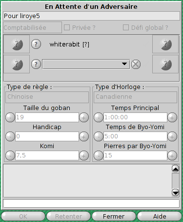This screenshot has width=183, height=222.
Task: Increase Temps Principal with the plus button
Action: 172,117
